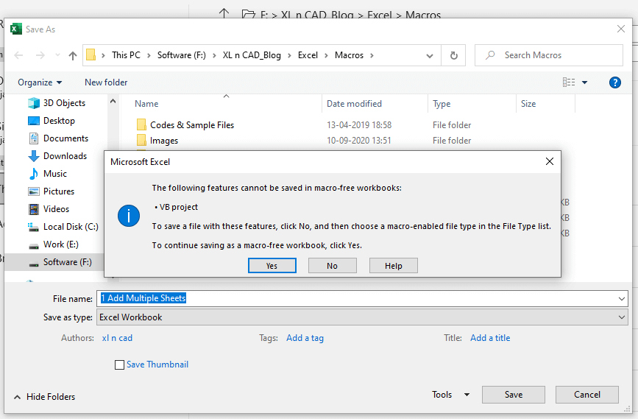Click the Excel icon in Save As title bar

tap(16, 29)
